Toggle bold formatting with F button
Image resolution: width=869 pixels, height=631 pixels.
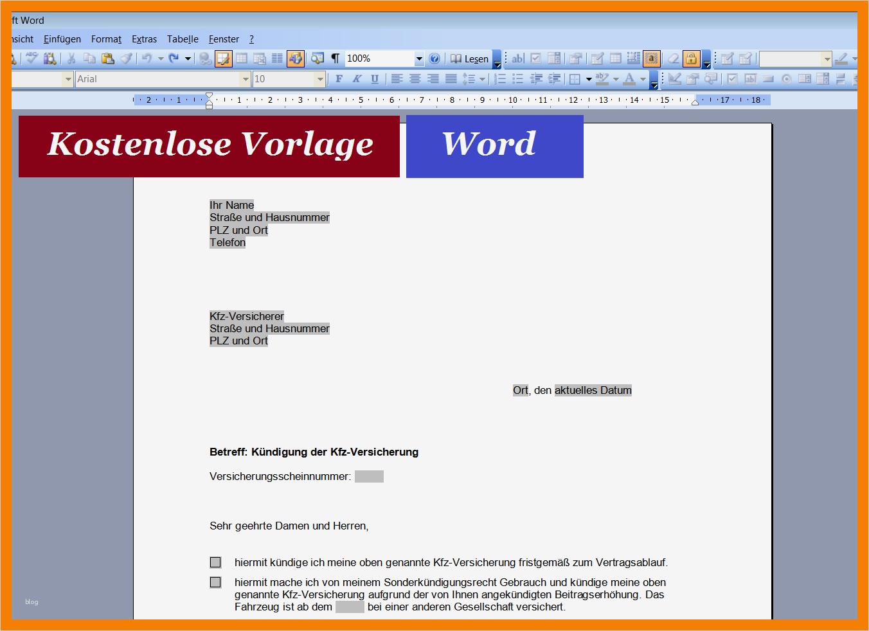click(x=339, y=79)
